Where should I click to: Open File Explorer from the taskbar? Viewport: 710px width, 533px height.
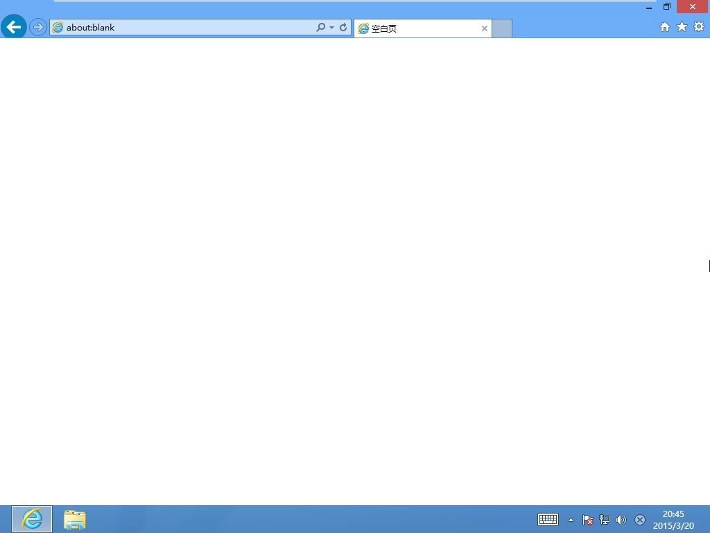pos(75,519)
